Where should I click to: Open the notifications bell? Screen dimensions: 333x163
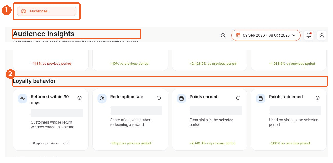click(x=309, y=35)
